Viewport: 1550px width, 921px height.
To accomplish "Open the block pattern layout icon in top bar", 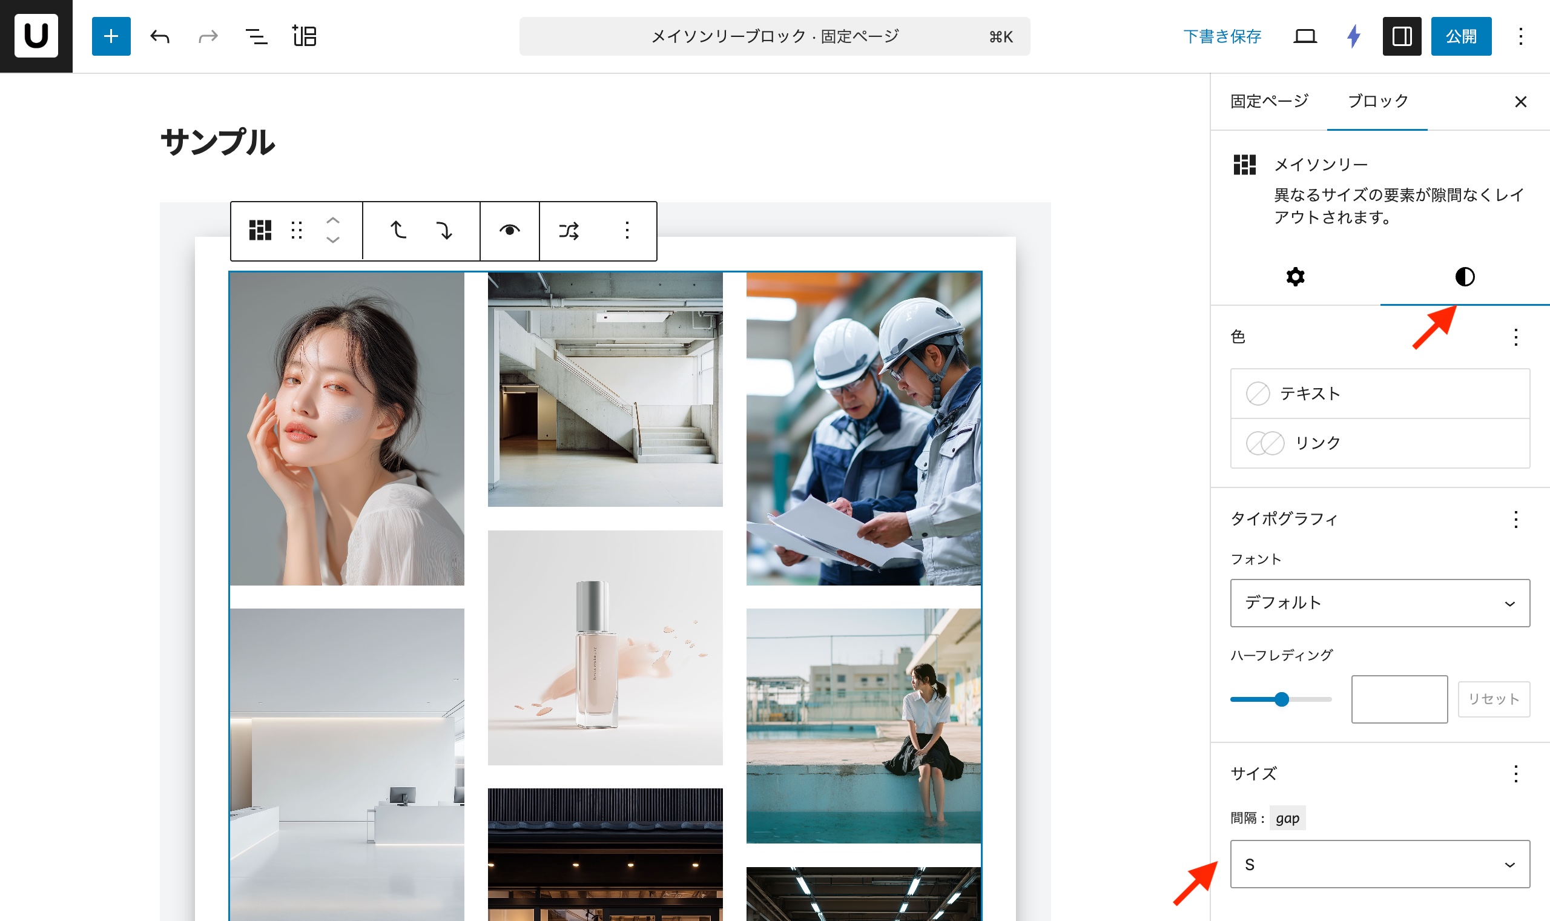I will click(x=305, y=36).
